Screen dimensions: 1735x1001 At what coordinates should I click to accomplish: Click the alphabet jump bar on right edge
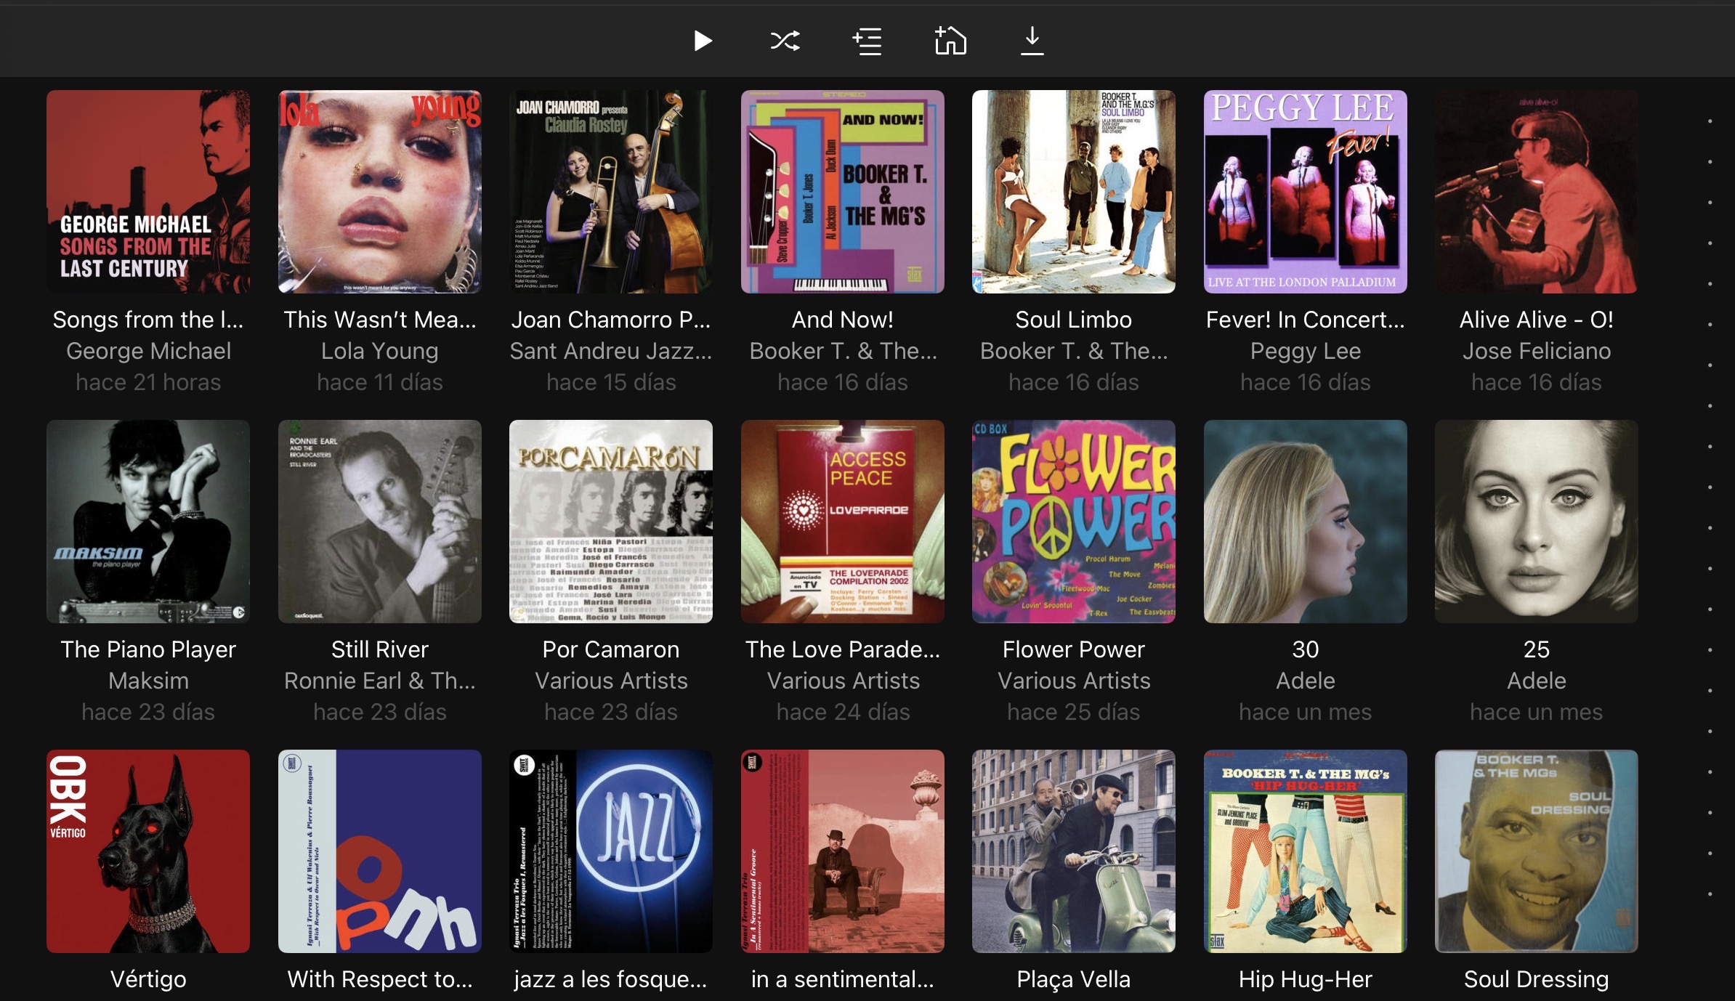pyautogui.click(x=1710, y=508)
